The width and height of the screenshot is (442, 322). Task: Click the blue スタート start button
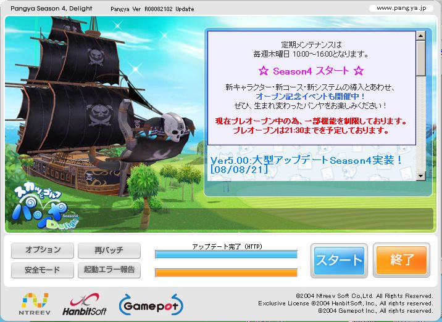pos(339,260)
